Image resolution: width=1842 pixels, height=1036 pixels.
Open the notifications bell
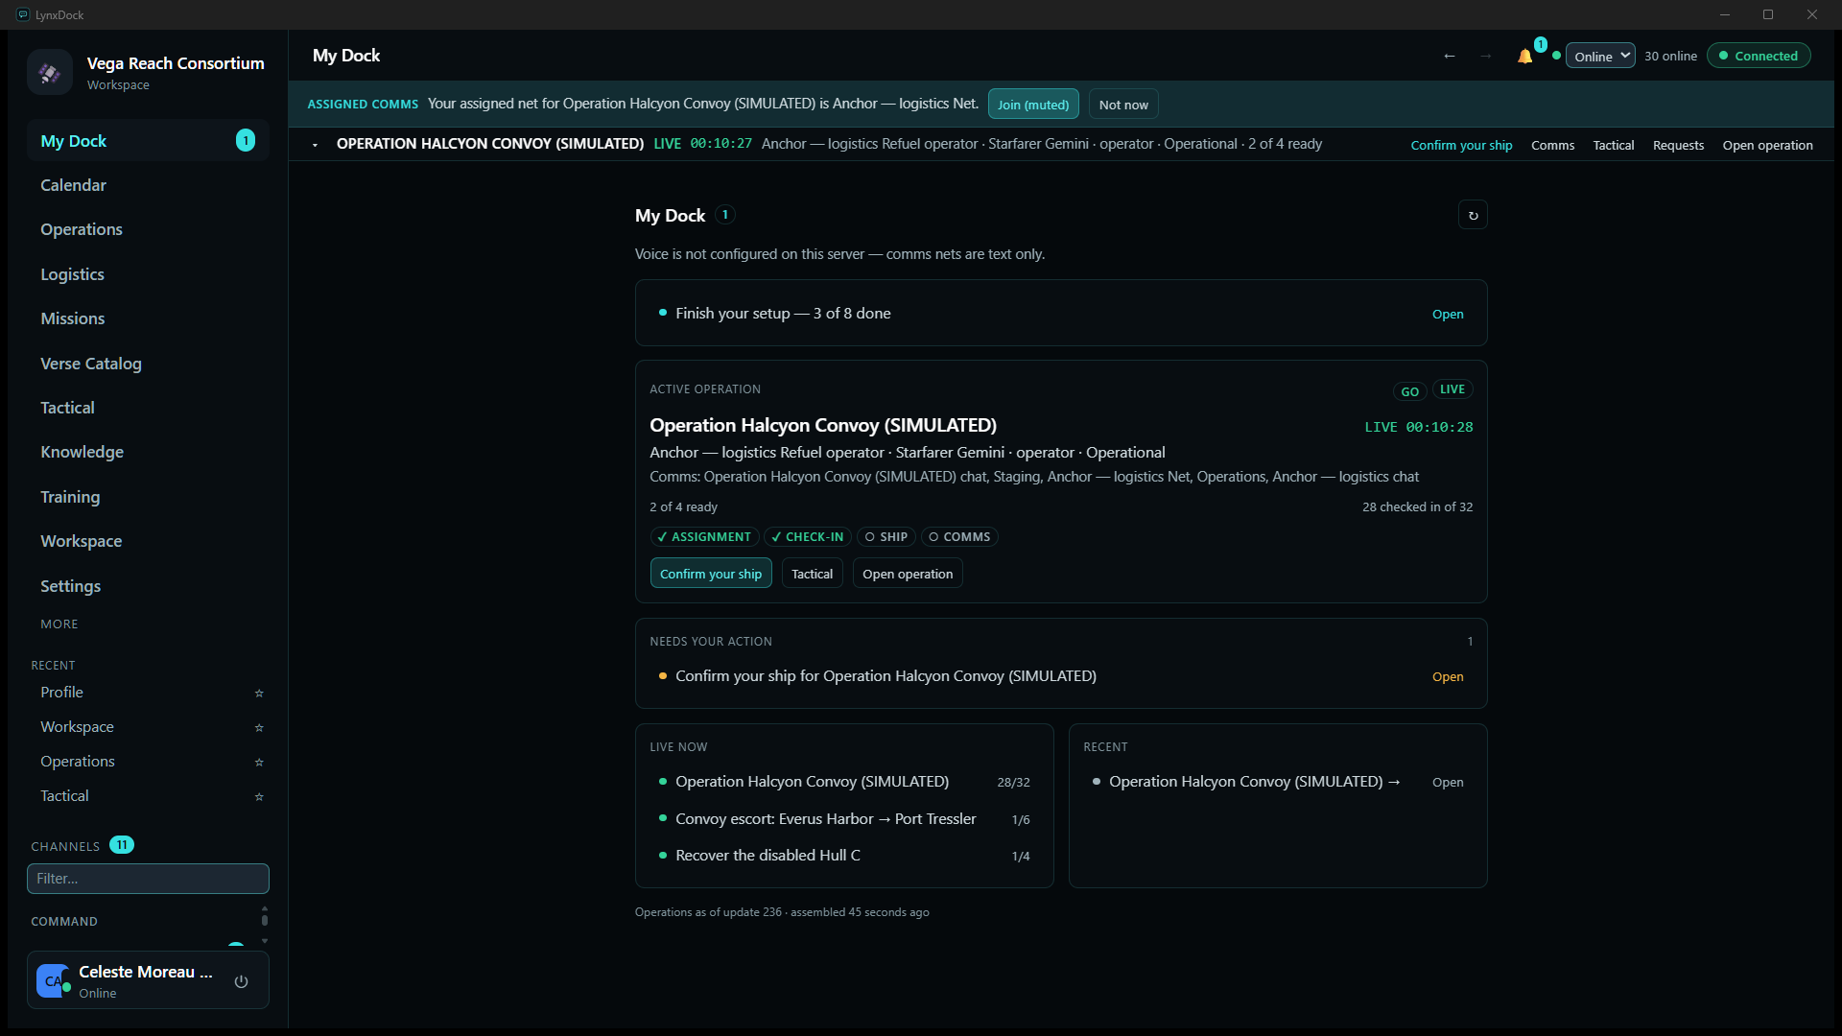click(1524, 56)
